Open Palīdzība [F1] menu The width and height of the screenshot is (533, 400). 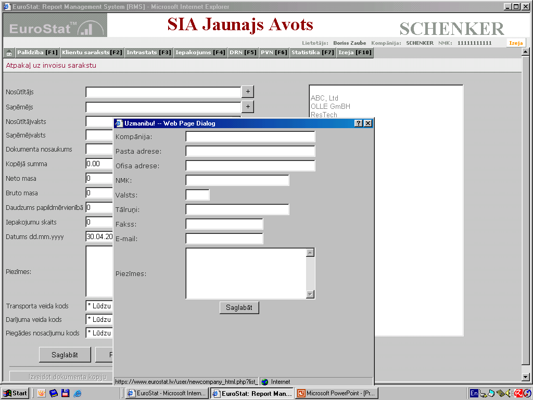37,53
